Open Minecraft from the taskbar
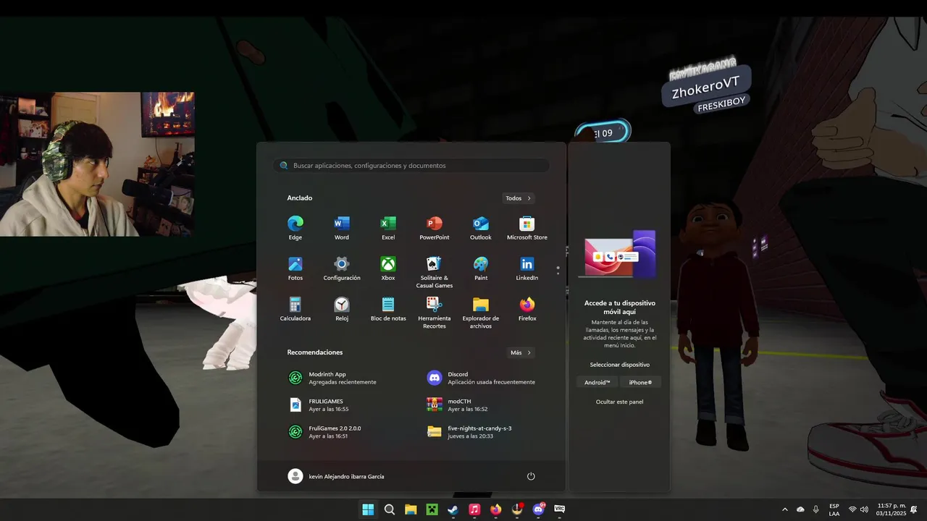Screen dimensions: 927x521 pos(432,509)
